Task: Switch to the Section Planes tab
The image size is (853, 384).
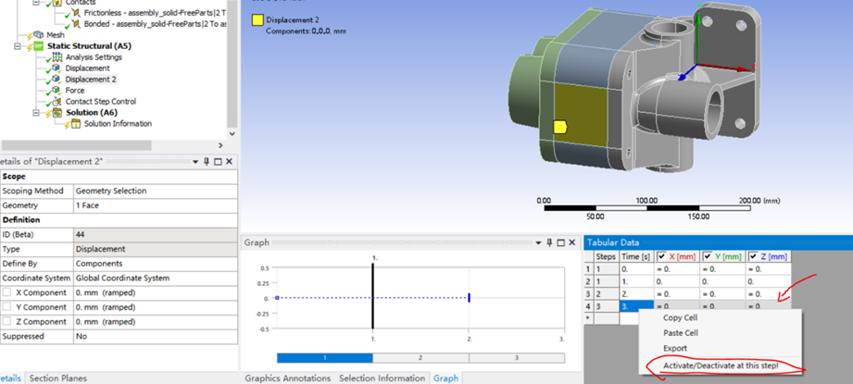Action: point(57,378)
